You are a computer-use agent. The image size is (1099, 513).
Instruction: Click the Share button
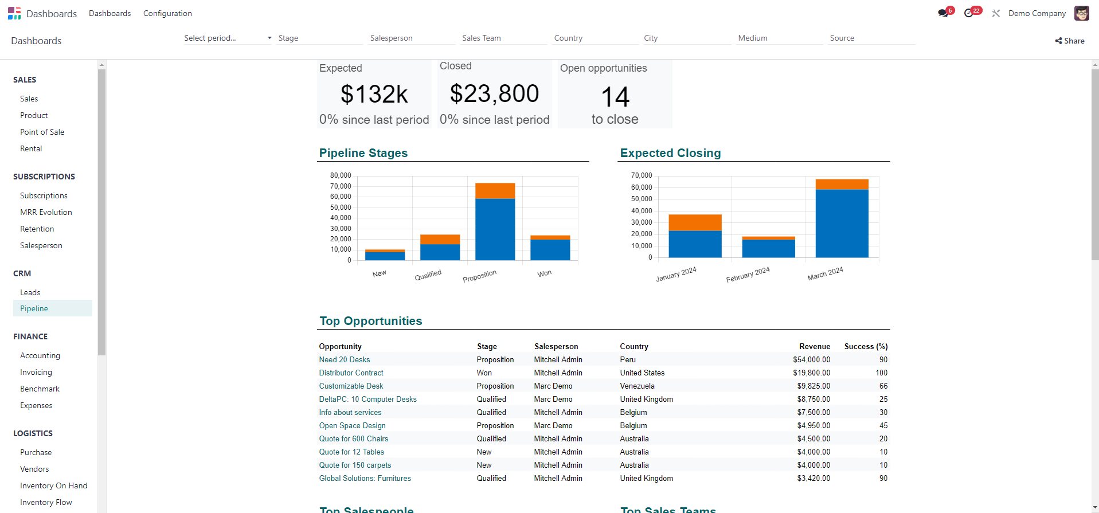click(x=1070, y=41)
